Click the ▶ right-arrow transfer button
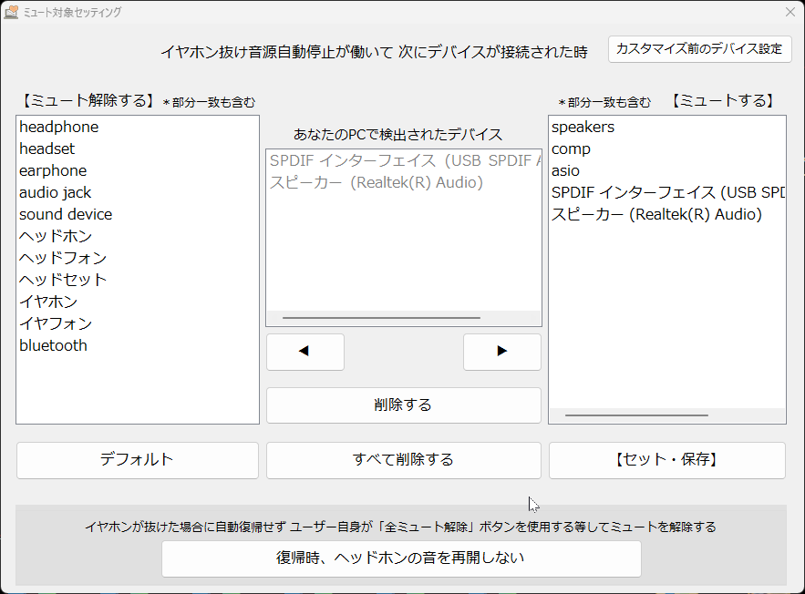Screen dimensions: 805x594 pyautogui.click(x=501, y=352)
